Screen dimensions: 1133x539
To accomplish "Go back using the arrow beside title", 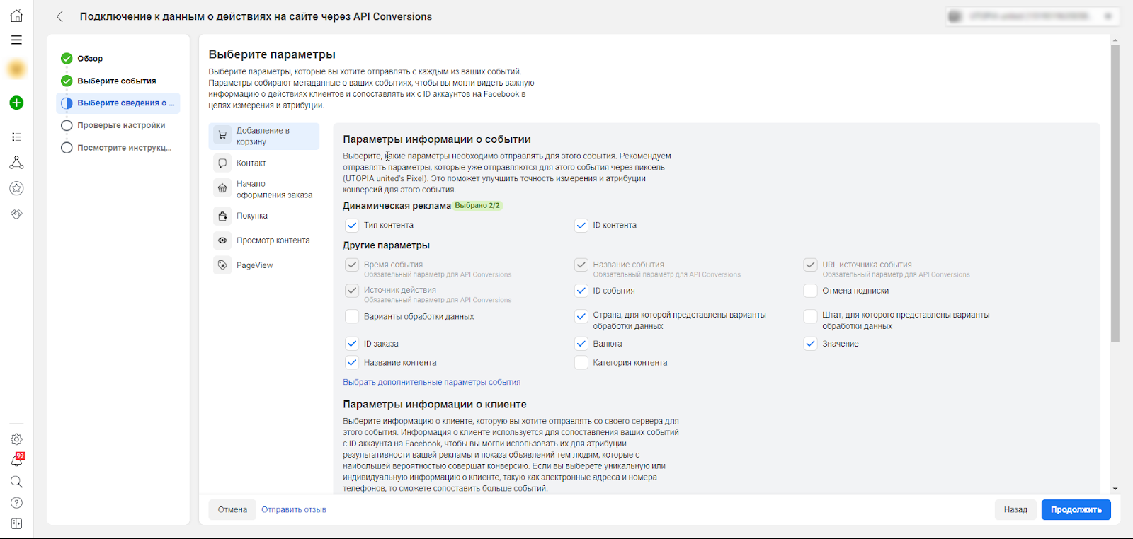I will [x=60, y=16].
